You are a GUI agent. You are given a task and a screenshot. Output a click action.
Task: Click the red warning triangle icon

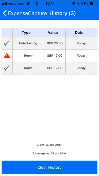pos(7,56)
